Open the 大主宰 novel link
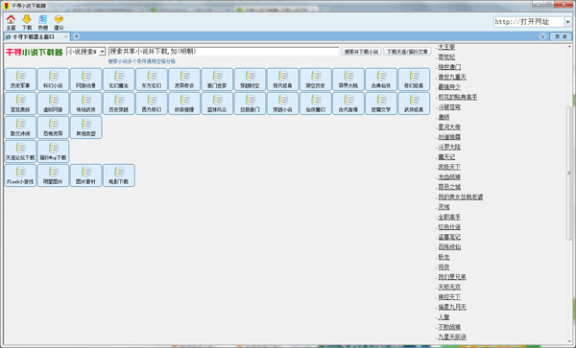The height and width of the screenshot is (348, 576). pos(446,47)
